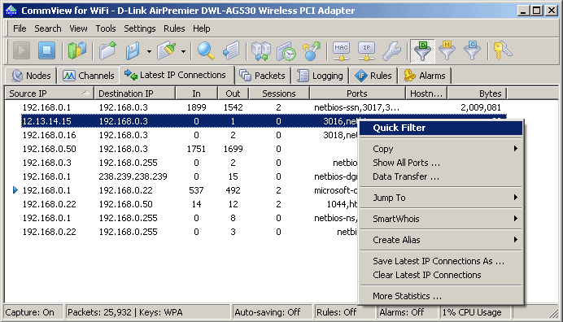Open the dropdown arrow beside the save icon
This screenshot has height=322, width=563.
pos(149,51)
